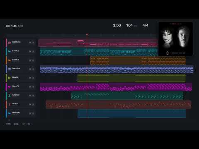The width and height of the screenshot is (199, 149).
Task: Mute the orange Bass&Ld track
Action: (30, 60)
